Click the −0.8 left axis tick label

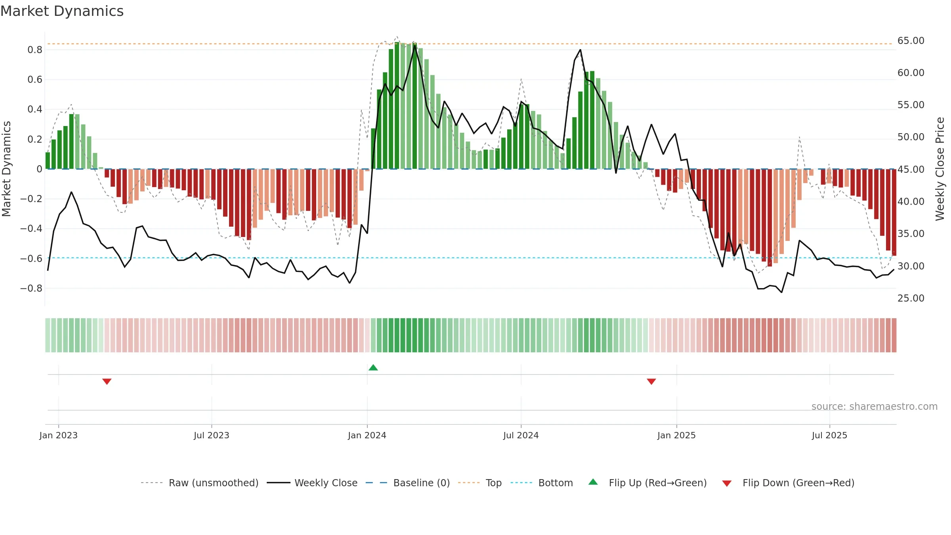click(31, 288)
